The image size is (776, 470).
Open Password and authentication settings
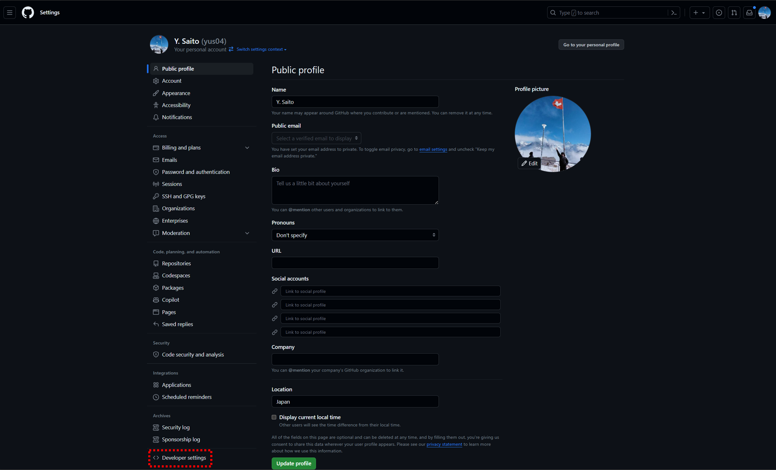[201, 172]
